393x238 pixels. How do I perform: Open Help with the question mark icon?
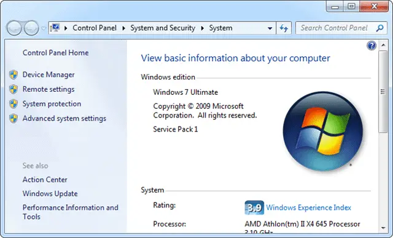tap(372, 46)
